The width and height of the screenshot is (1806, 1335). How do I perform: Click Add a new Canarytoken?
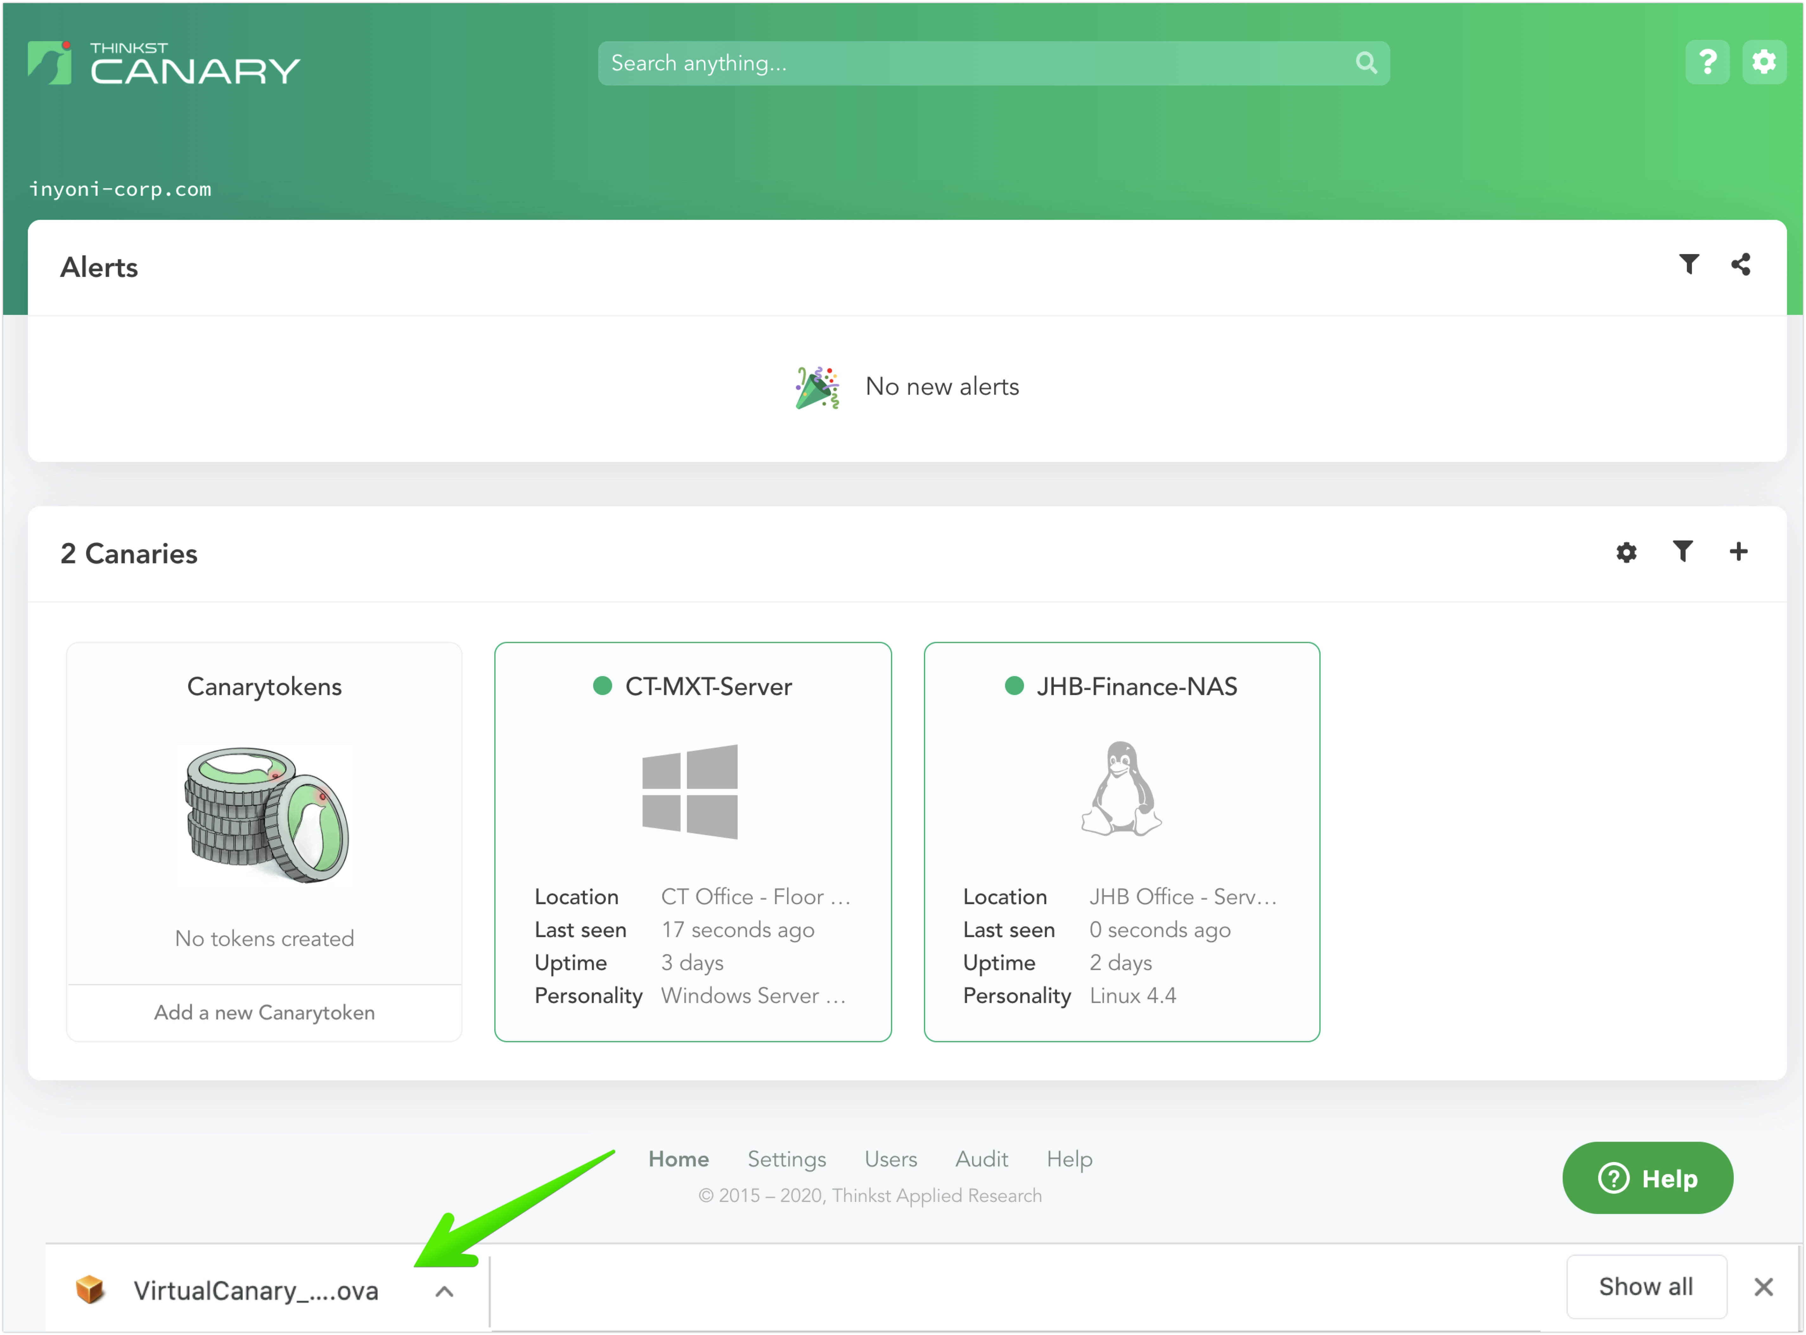[264, 1012]
